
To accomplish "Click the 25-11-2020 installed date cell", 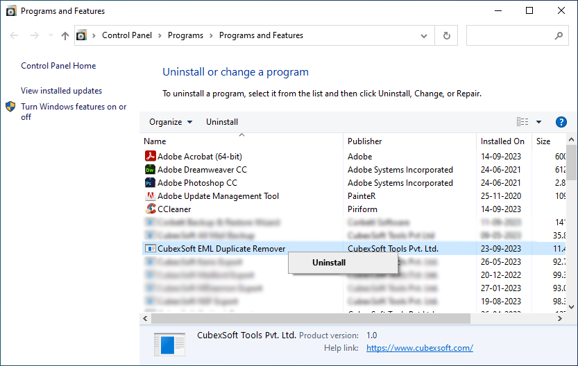I will [501, 196].
